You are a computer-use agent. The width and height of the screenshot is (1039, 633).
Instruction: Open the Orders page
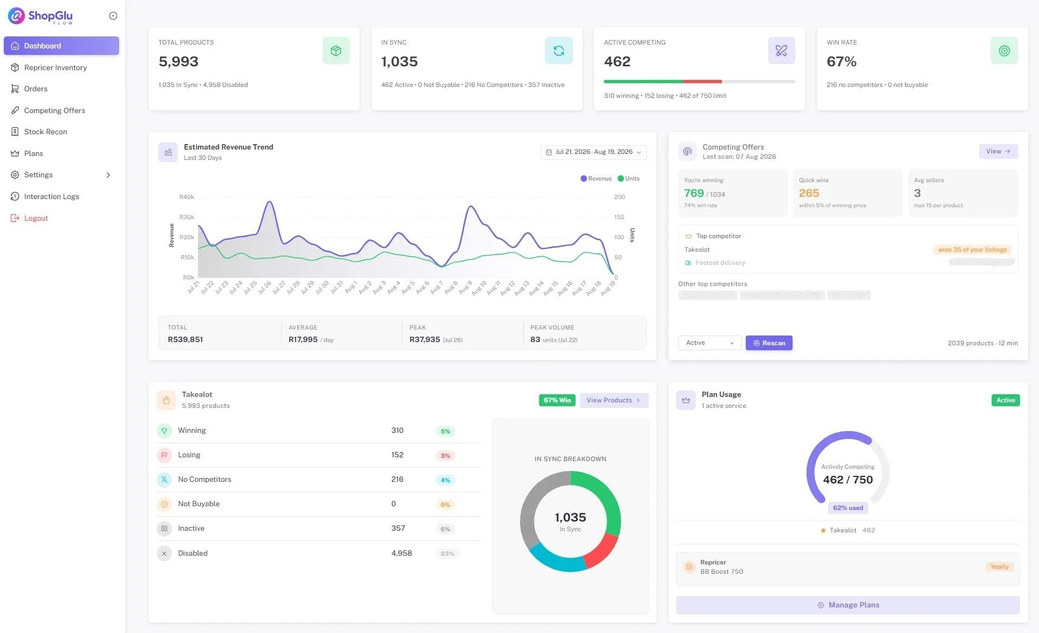click(x=61, y=89)
